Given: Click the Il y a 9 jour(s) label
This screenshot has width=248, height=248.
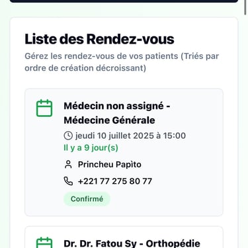Looking at the screenshot, I should click(x=91, y=147).
